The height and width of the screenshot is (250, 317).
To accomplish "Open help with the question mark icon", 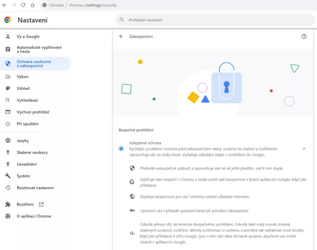I will coord(304,36).
